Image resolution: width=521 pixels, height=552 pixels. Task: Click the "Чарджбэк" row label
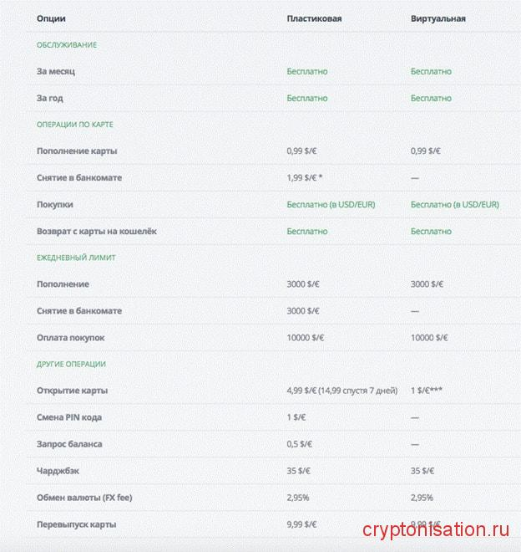click(x=58, y=471)
